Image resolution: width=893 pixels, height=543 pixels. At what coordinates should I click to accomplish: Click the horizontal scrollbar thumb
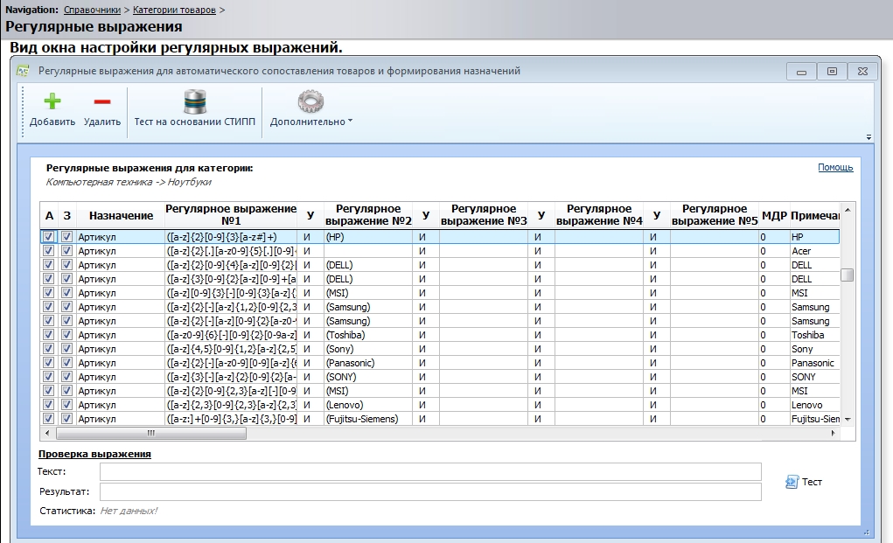[151, 433]
